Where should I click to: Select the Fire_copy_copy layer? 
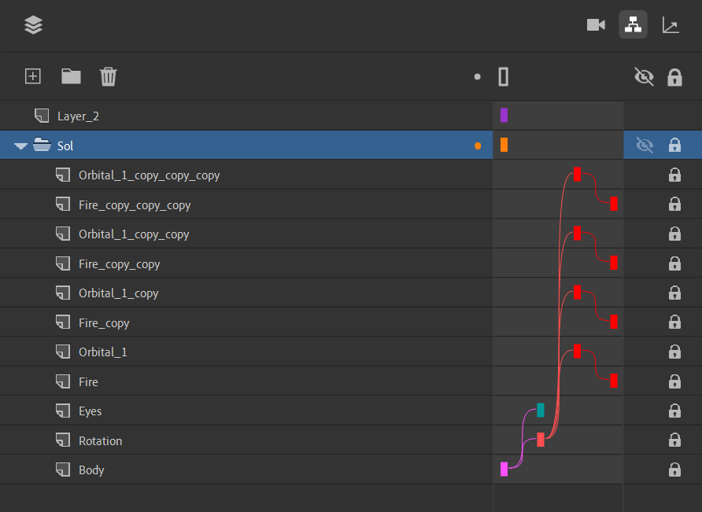pyautogui.click(x=246, y=263)
